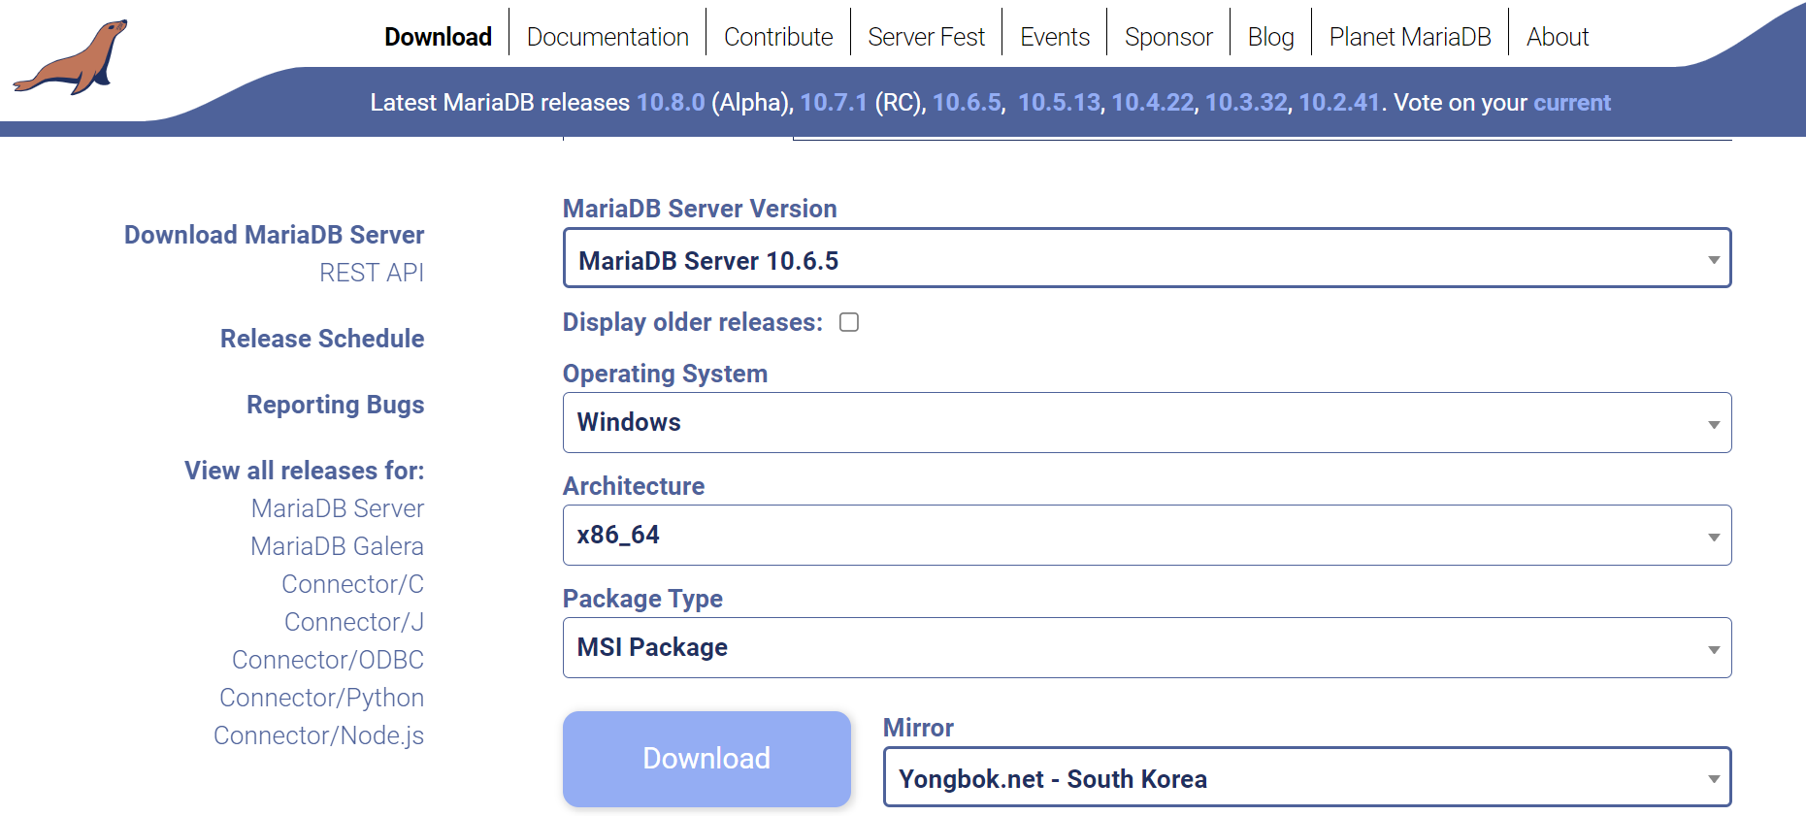Follow the 10.3.32 release link
The width and height of the screenshot is (1806, 816).
(x=1246, y=103)
